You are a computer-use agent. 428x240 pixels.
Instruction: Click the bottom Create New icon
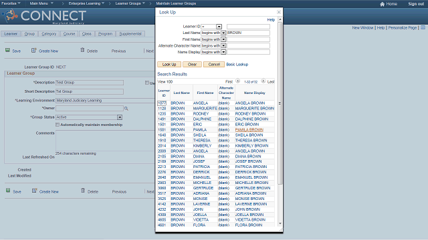click(x=34, y=191)
